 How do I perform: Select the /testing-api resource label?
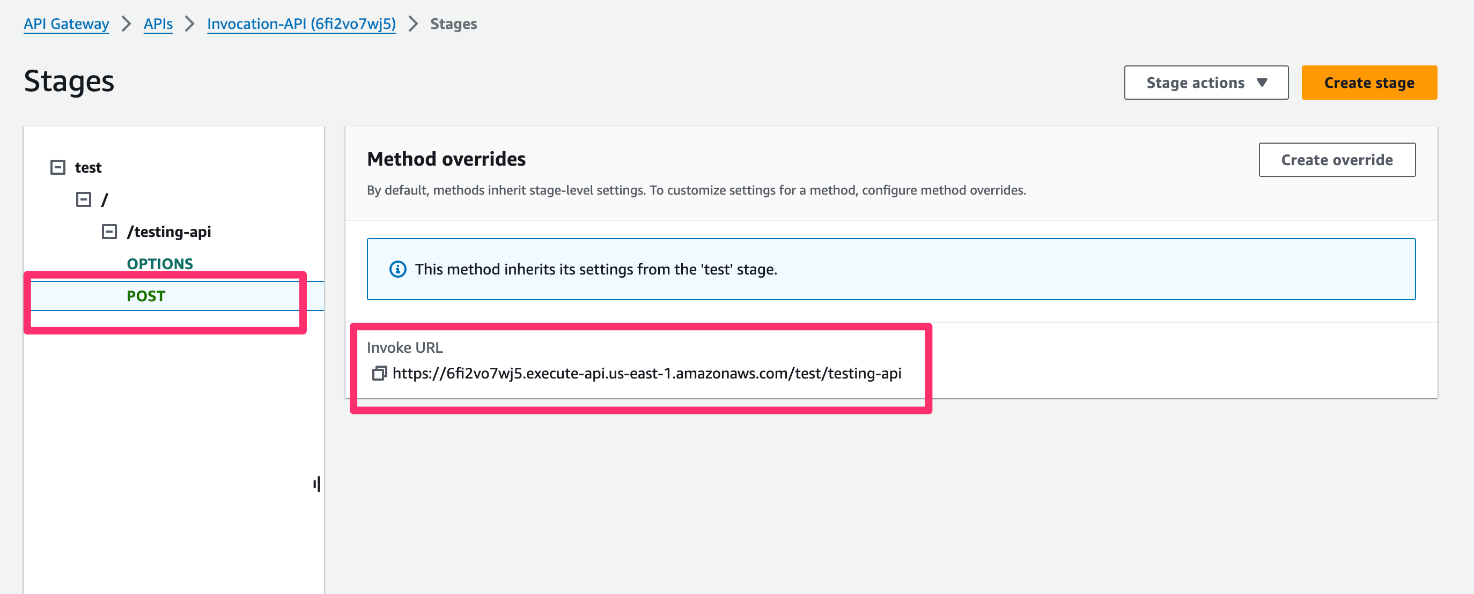tap(169, 232)
